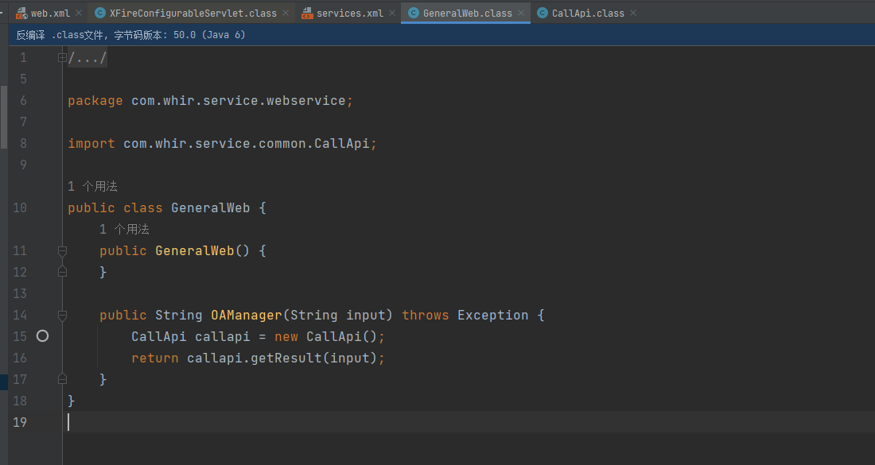Click the class icon on GeneralWeb.class tab
This screenshot has width=875, height=465.
pyautogui.click(x=414, y=14)
